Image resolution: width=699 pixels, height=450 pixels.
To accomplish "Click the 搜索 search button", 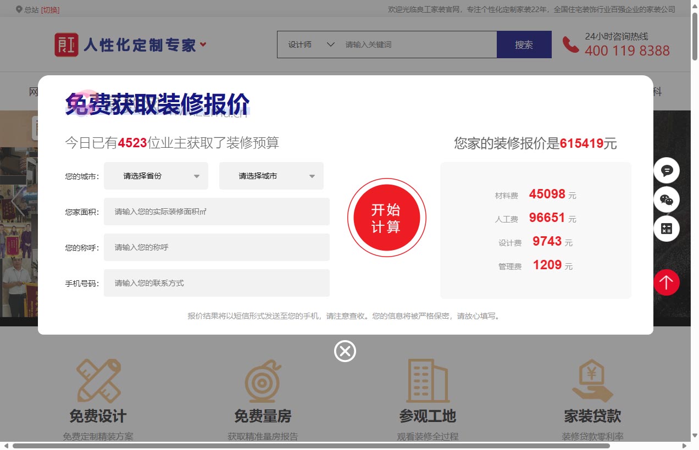I will [524, 45].
